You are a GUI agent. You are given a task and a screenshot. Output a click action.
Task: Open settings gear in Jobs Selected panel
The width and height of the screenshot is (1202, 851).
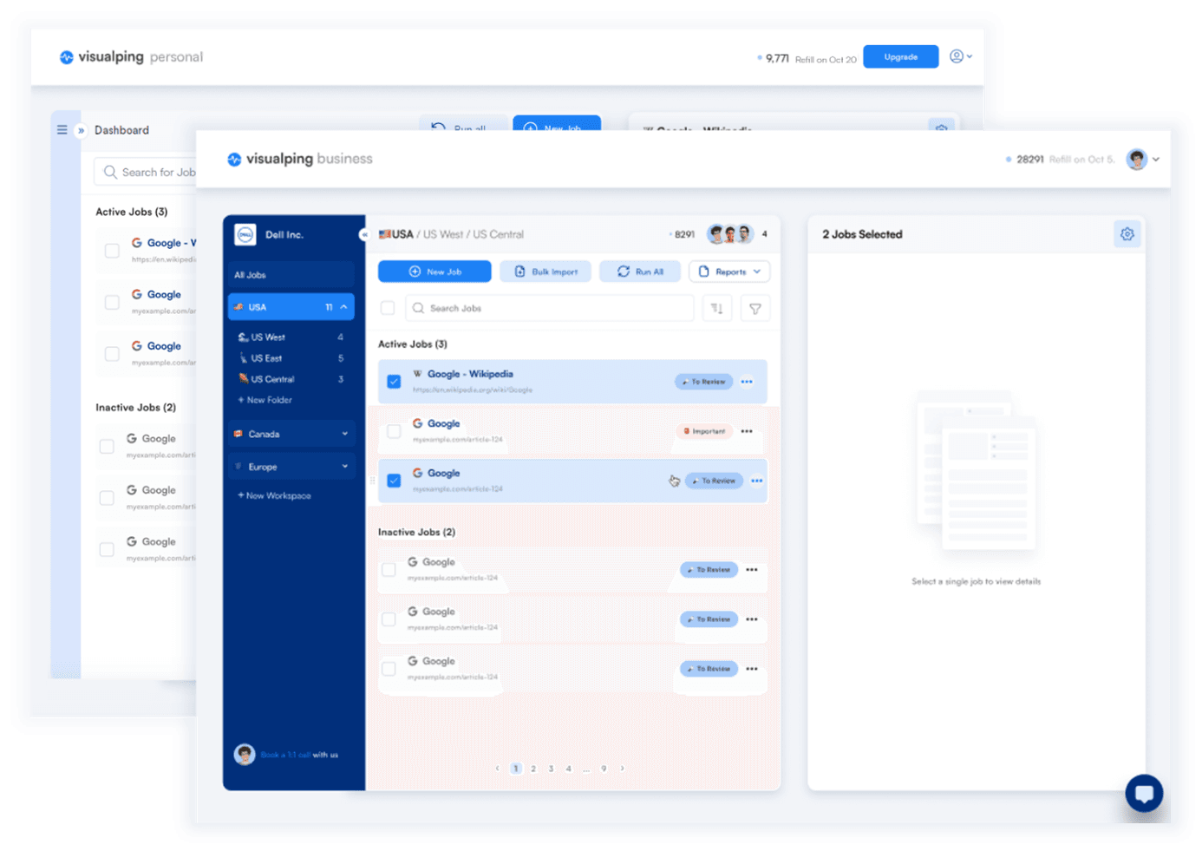[x=1127, y=234]
